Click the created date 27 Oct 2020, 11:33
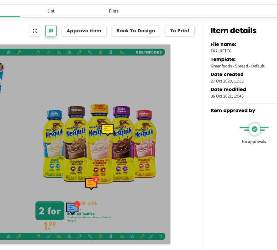The image size is (277, 250). 227,81
